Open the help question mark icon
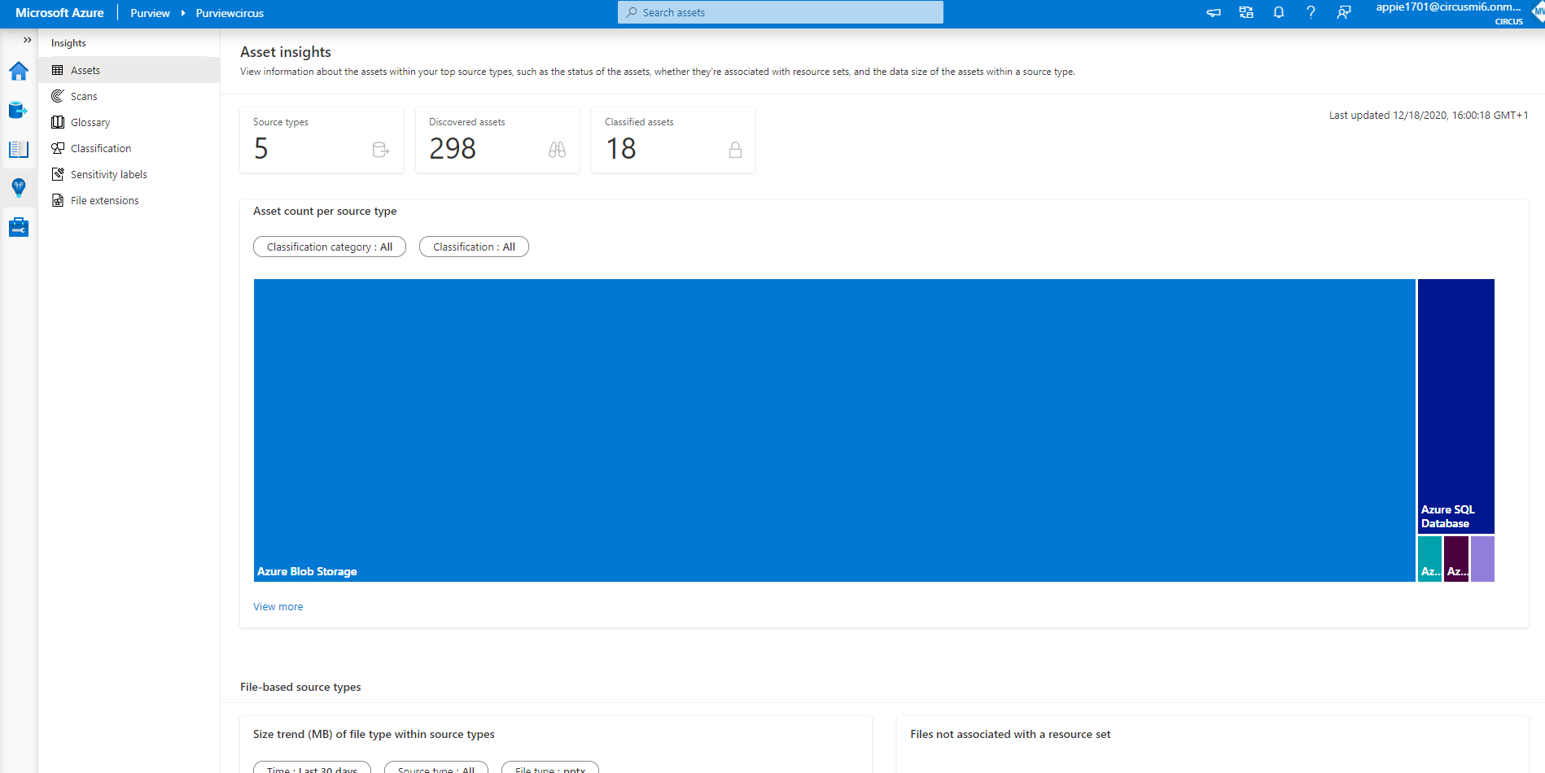This screenshot has height=773, width=1545. click(x=1311, y=12)
